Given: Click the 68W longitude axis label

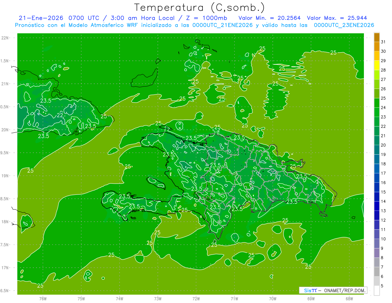Looking at the screenshot, I should pyautogui.click(x=349, y=298).
